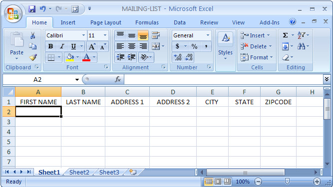This screenshot has height=187, width=333.
Task: Switch to Normal view in status bar
Action: [x=209, y=182]
